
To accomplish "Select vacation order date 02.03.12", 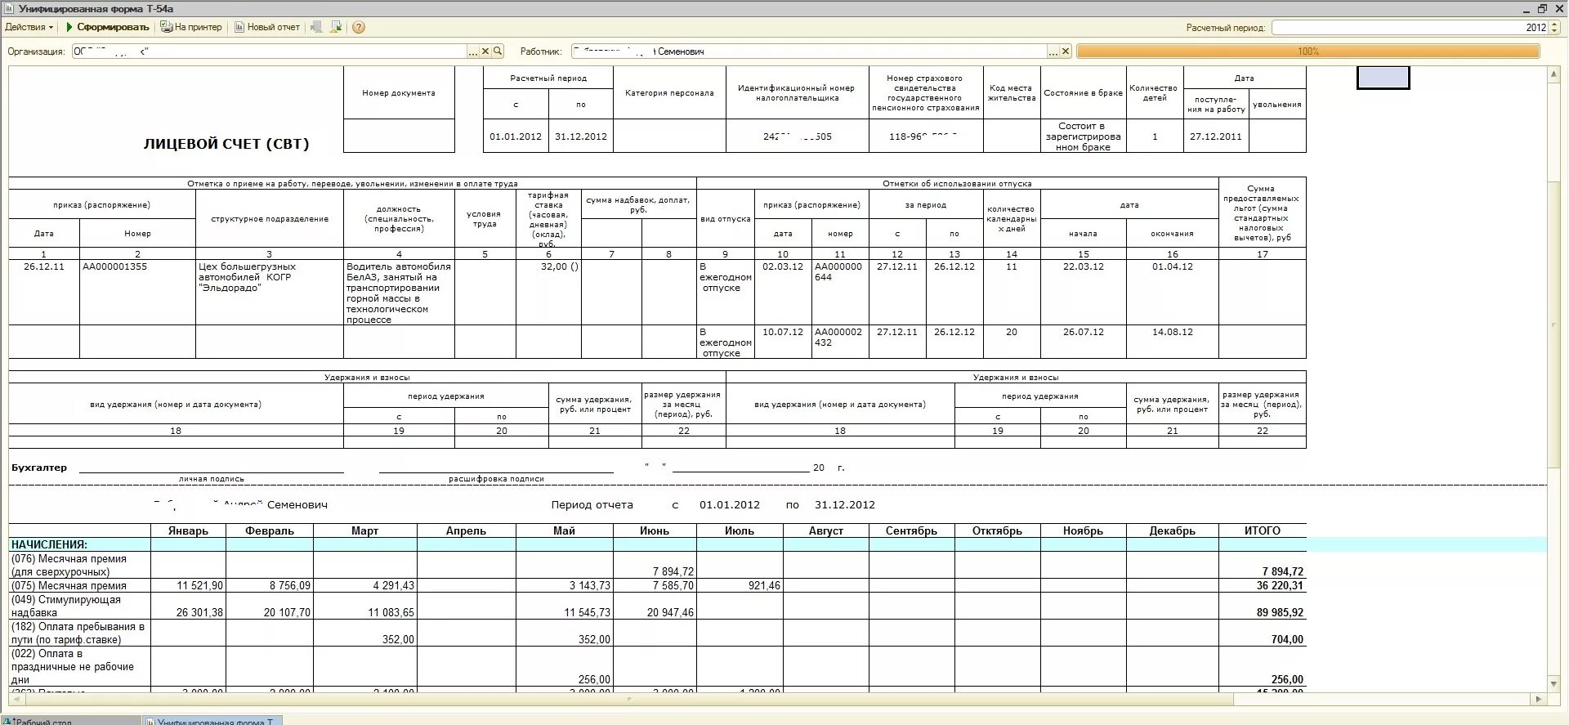I will coord(783,292).
